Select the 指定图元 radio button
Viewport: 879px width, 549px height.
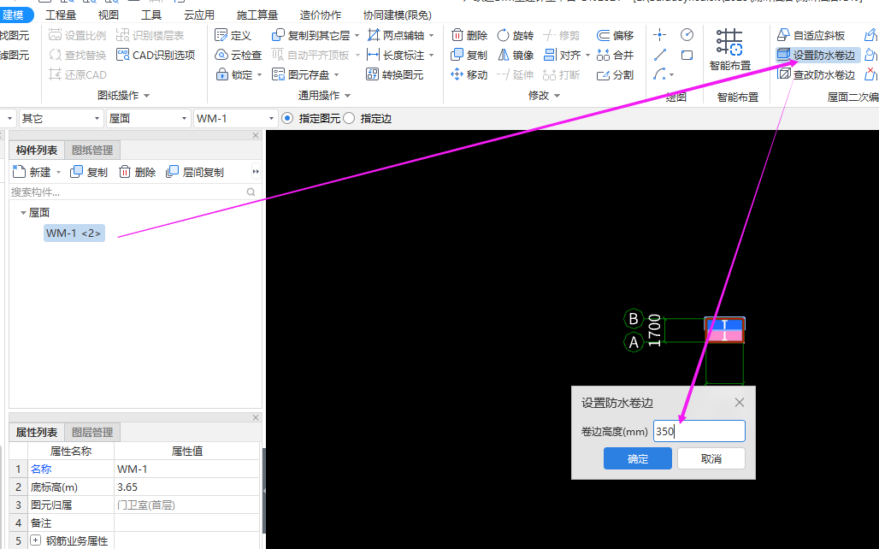tap(287, 118)
